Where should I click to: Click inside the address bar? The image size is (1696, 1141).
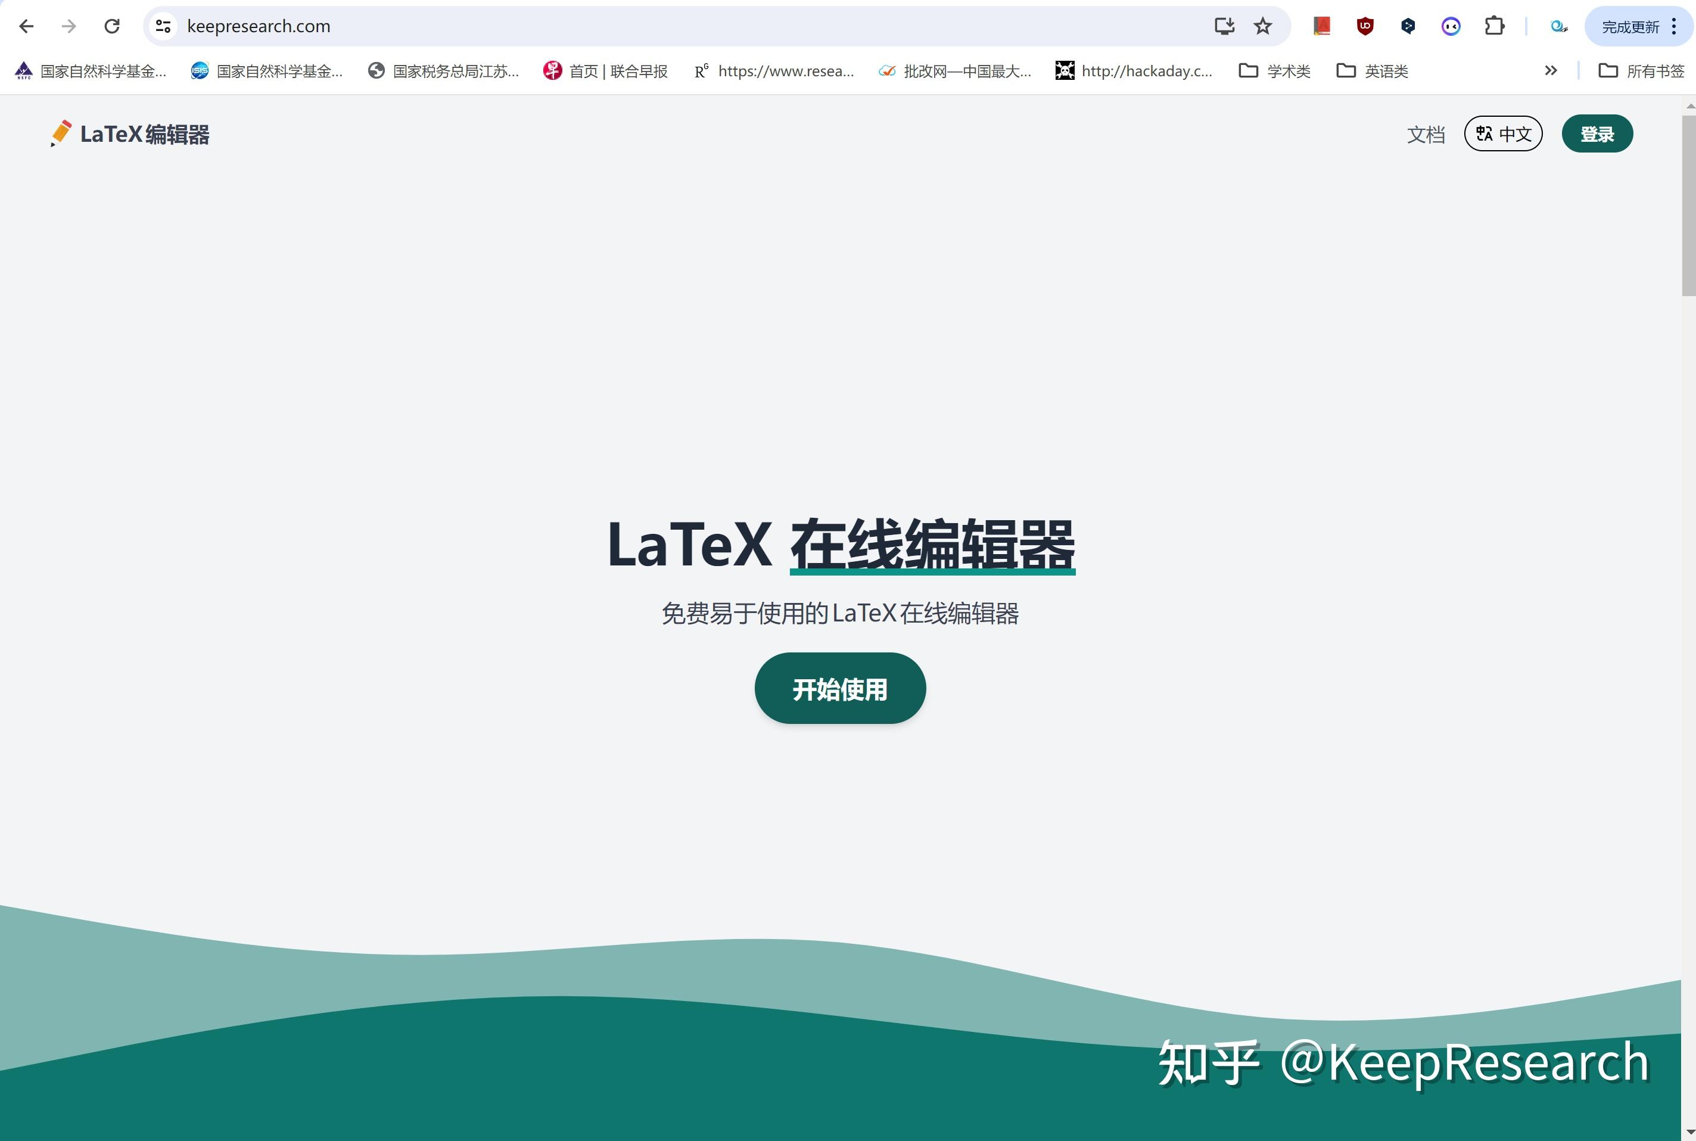(x=509, y=26)
